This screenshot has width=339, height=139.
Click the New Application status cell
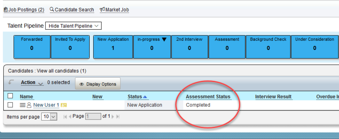point(144,105)
